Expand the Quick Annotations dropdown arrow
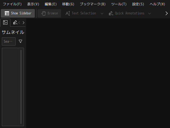Screen dimensions: 170x128 (x=150, y=14)
